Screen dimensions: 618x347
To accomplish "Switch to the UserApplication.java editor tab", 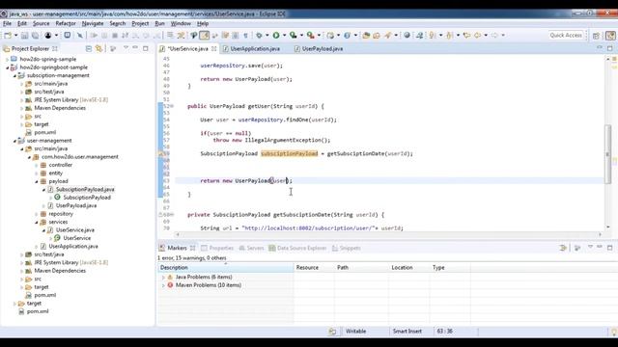I will click(251, 49).
